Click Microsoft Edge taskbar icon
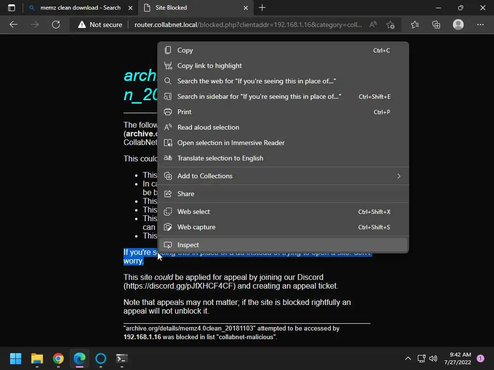 [x=80, y=358]
